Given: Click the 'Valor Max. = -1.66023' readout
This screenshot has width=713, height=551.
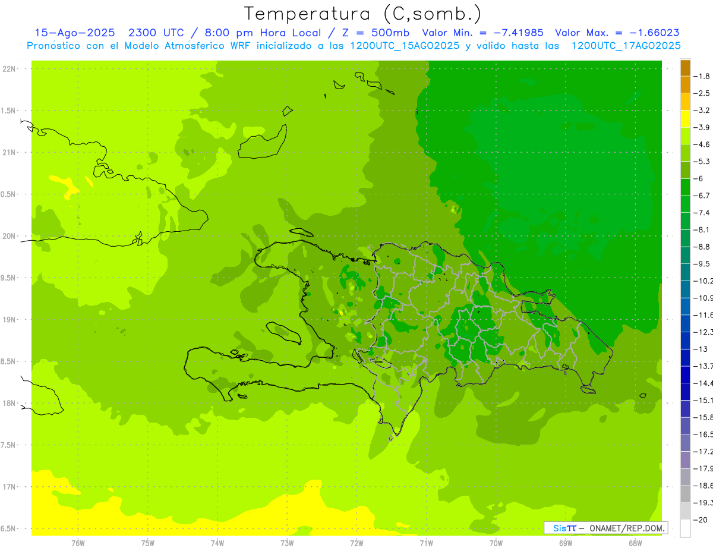Looking at the screenshot, I should tap(617, 33).
